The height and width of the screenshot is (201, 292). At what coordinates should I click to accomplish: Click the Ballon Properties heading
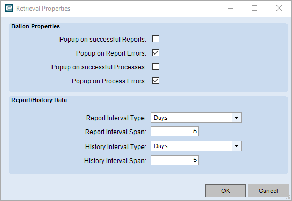(x=35, y=26)
